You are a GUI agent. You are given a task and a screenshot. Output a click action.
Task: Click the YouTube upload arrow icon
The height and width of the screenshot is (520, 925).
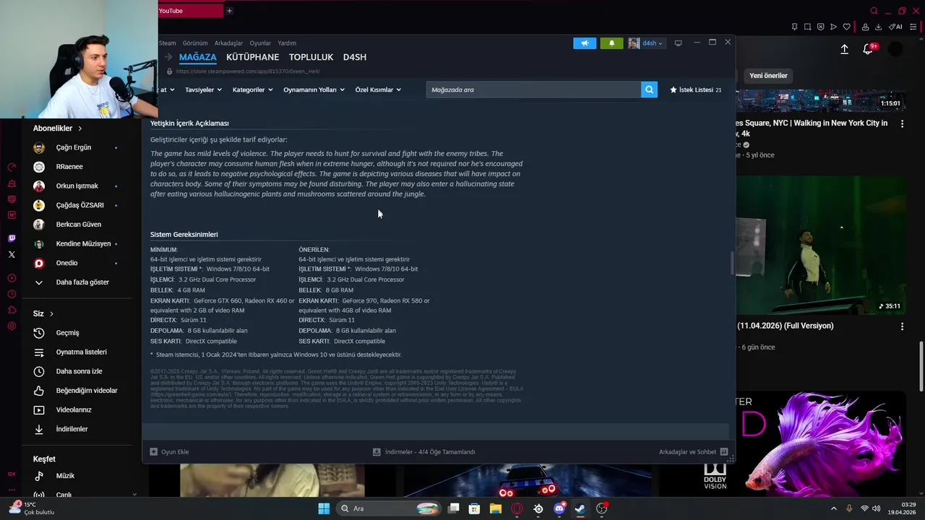coord(844,49)
